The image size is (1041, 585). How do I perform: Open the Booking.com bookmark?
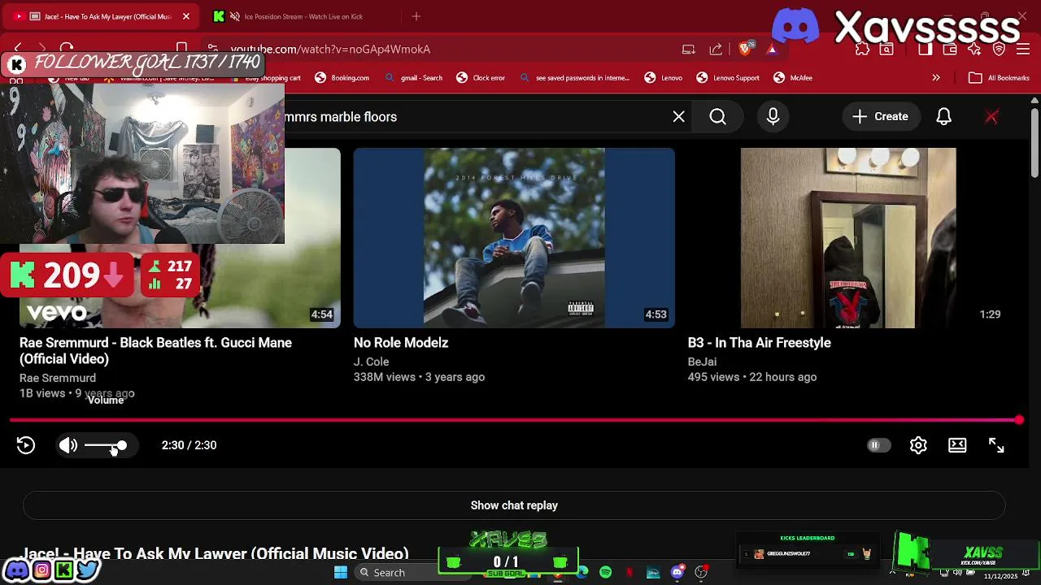[x=342, y=78]
